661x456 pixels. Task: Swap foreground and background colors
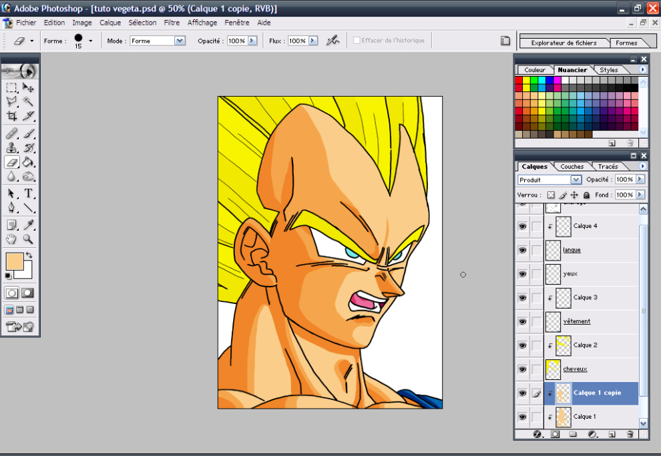(29, 255)
